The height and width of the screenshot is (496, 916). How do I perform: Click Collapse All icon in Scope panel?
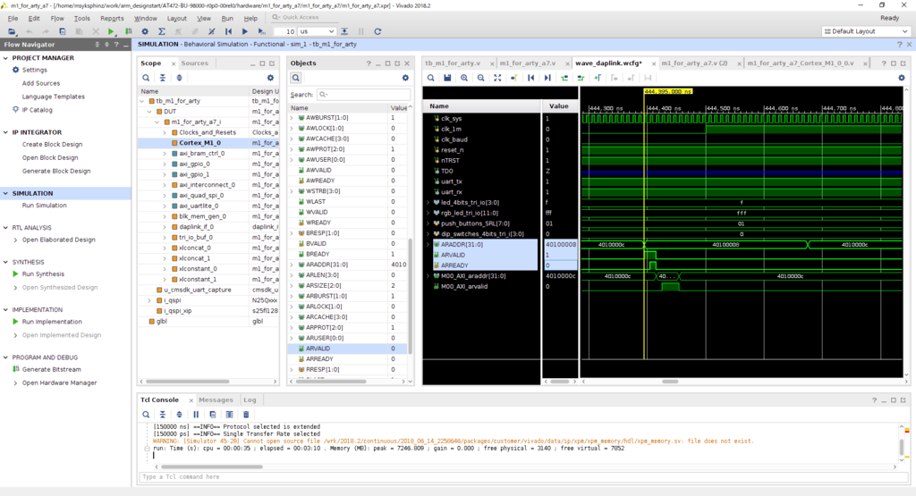pyautogui.click(x=163, y=78)
